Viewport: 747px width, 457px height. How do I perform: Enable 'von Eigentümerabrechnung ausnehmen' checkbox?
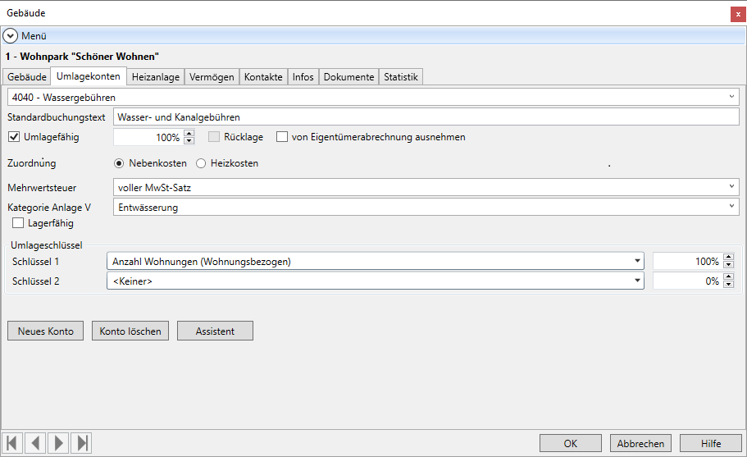coord(282,137)
